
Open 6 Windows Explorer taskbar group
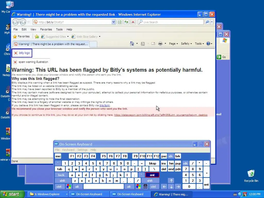(x=47, y=194)
